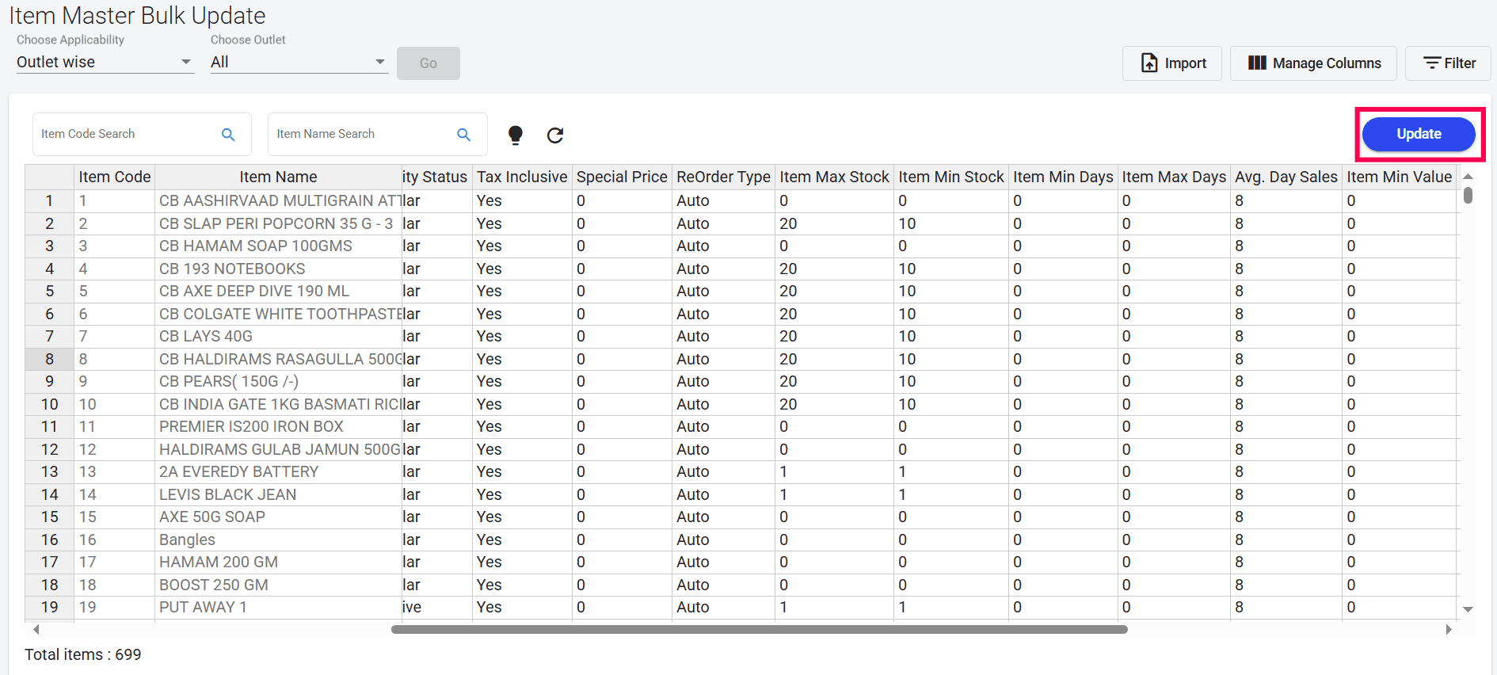
Task: Click the Total items : 699 label
Action: (83, 654)
